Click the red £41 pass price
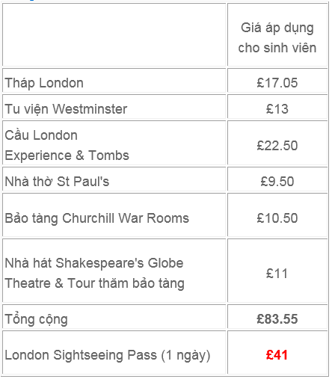 277,354
